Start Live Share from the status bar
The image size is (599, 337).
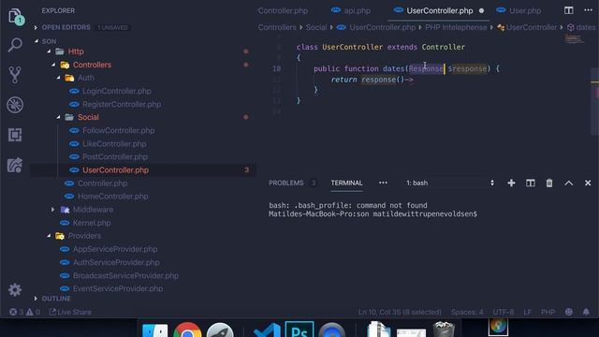coord(70,312)
